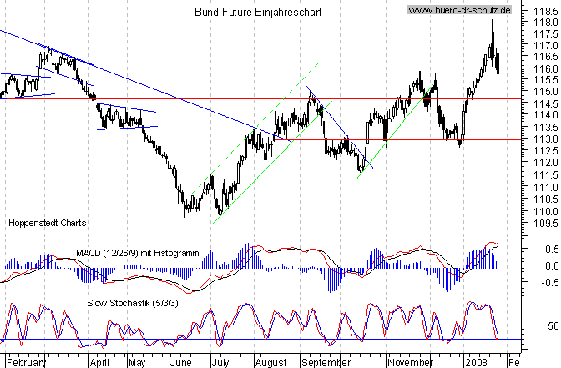Click the 114.5 price axis value
Image resolution: width=561 pixels, height=368 pixels.
click(545, 104)
